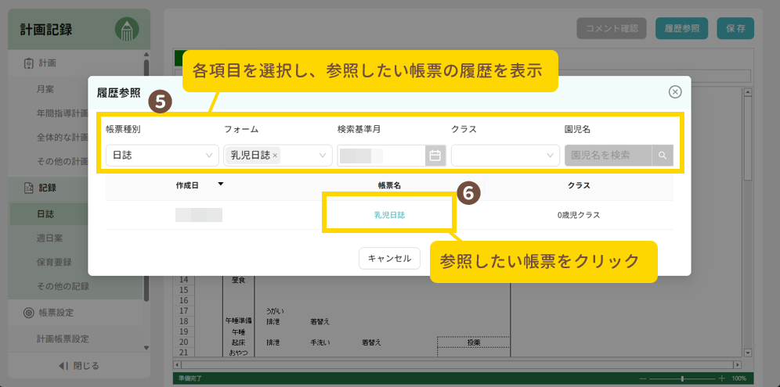
Task: Select 保育要録 in the sidebar
Action: coord(55,261)
